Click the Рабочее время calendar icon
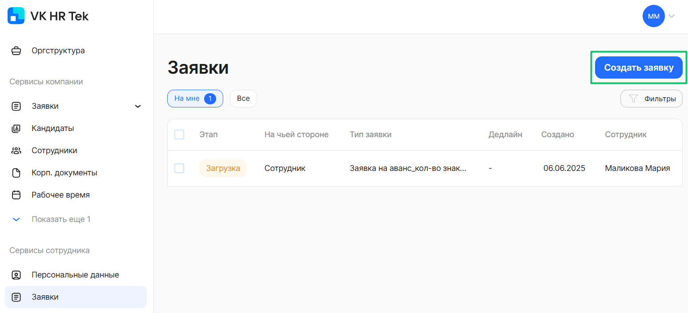The height and width of the screenshot is (313, 688). 16,195
